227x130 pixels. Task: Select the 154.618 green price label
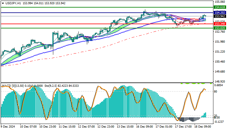(x=220, y=7)
